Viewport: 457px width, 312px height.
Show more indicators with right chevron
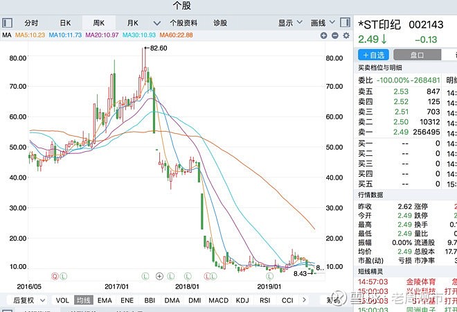click(x=304, y=300)
